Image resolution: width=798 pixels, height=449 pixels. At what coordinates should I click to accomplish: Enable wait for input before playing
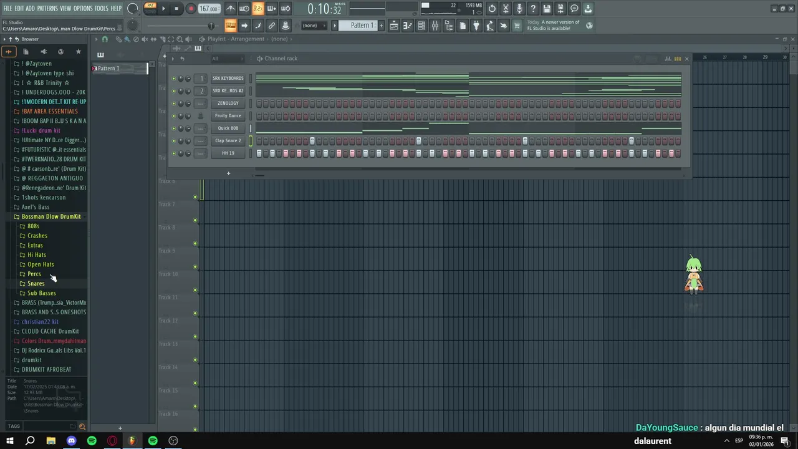click(x=244, y=9)
